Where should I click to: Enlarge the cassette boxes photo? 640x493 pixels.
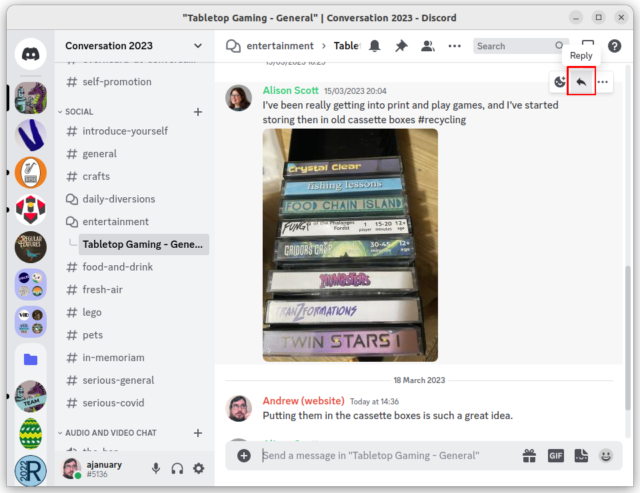tap(350, 245)
